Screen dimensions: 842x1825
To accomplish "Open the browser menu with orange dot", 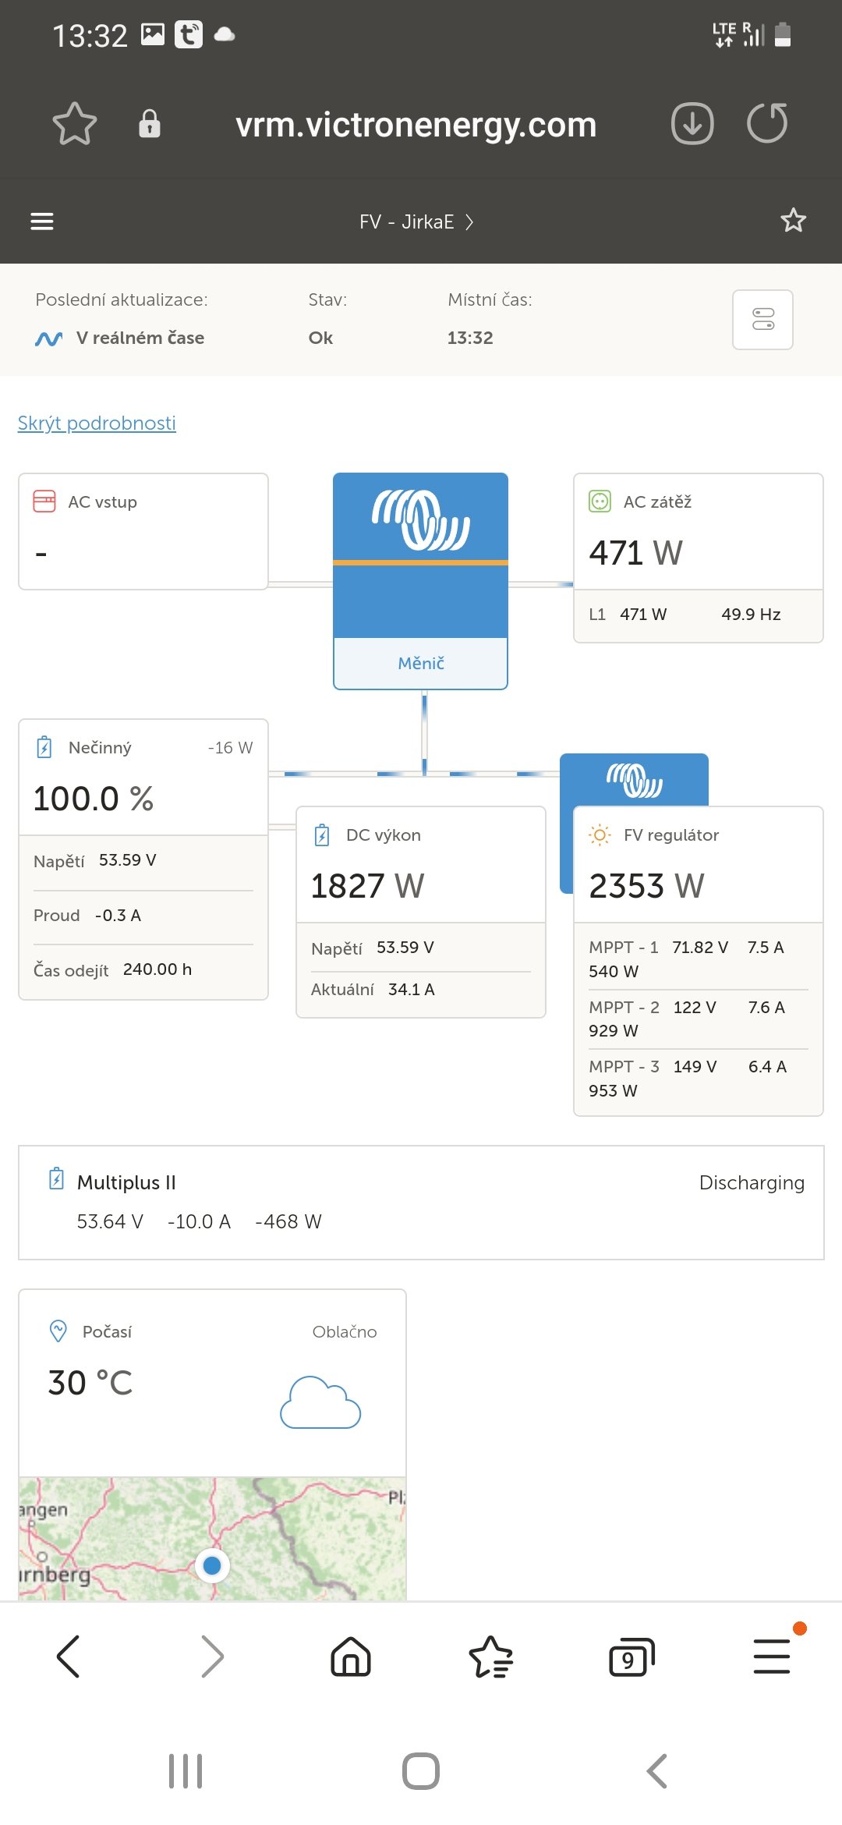I will click(773, 1655).
